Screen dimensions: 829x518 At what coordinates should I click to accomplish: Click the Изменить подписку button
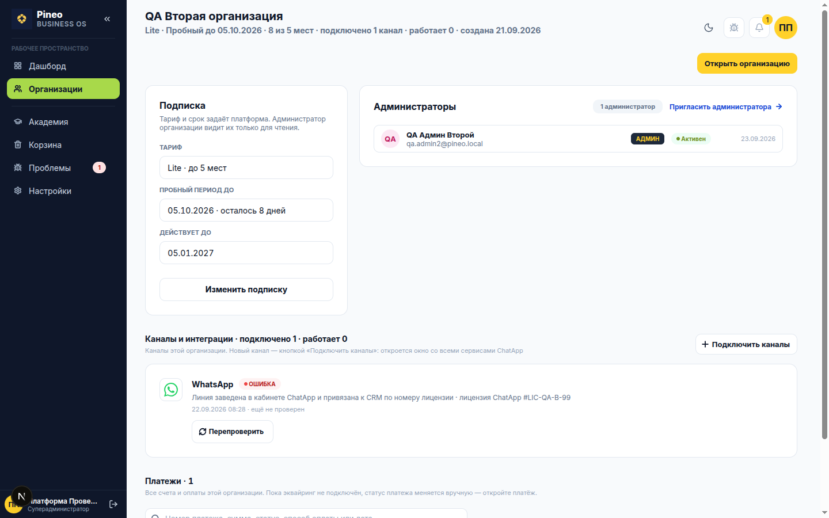click(x=246, y=290)
